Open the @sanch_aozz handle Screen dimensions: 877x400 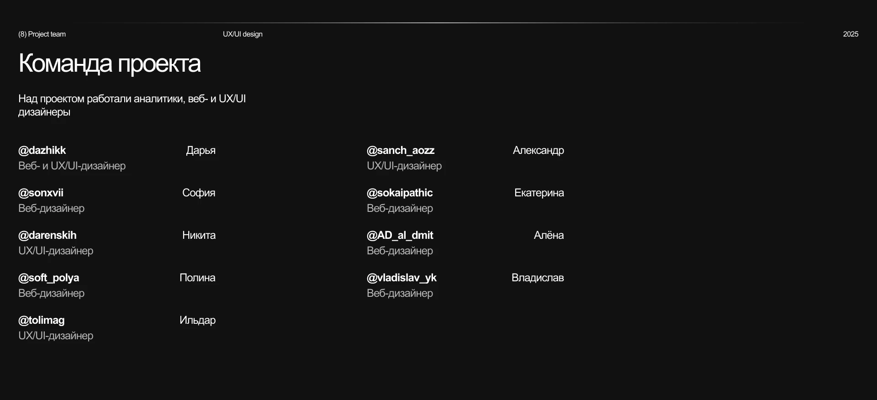(401, 150)
